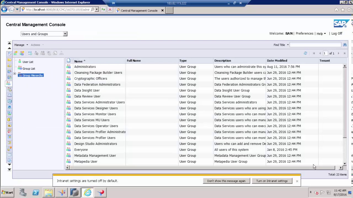This screenshot has width=353, height=198.
Task: Click horizontal scrollbar right arrow of the list
Action: pos(341,167)
